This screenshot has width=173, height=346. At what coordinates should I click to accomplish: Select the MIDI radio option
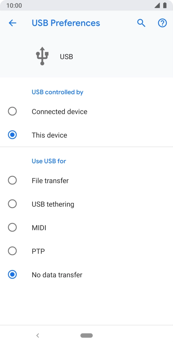13,227
